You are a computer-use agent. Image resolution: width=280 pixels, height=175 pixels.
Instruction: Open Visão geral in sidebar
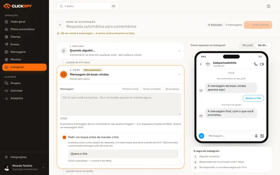24,22
